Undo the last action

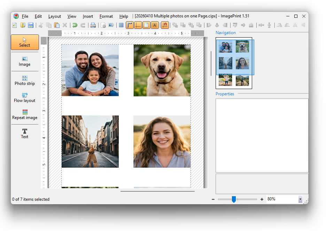pos(75,25)
